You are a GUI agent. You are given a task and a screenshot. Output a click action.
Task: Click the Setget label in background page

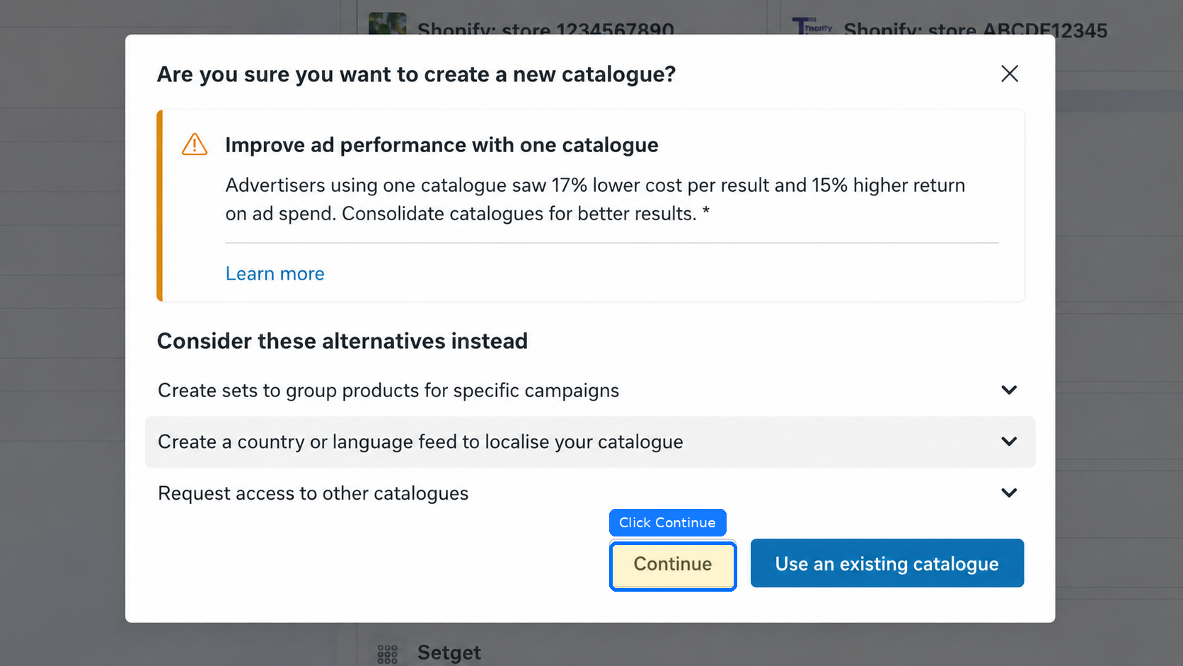[x=449, y=653]
